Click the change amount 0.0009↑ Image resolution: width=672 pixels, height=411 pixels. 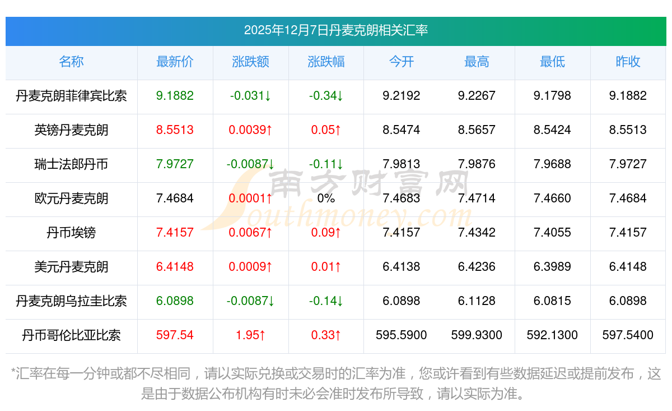250,267
